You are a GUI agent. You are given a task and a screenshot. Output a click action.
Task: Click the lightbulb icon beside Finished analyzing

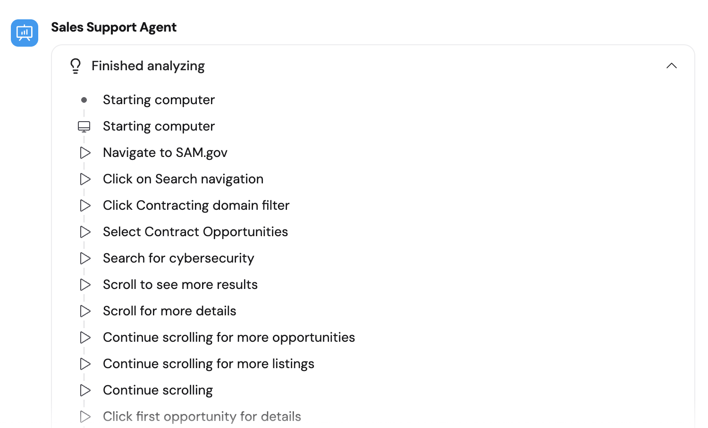click(76, 66)
